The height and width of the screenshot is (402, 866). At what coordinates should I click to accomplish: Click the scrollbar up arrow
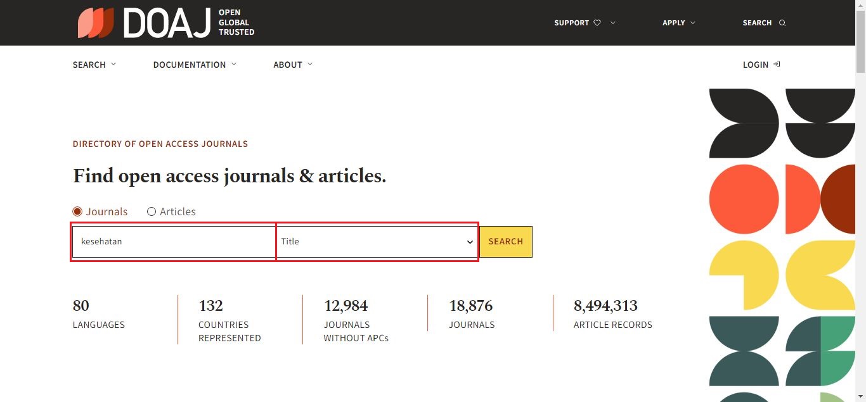click(x=860, y=4)
